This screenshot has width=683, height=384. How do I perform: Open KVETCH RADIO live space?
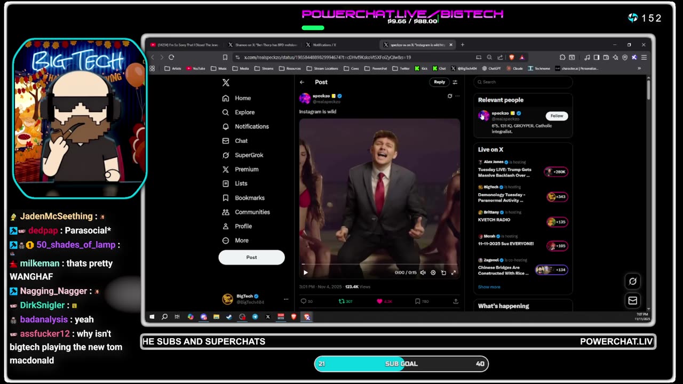click(x=523, y=219)
